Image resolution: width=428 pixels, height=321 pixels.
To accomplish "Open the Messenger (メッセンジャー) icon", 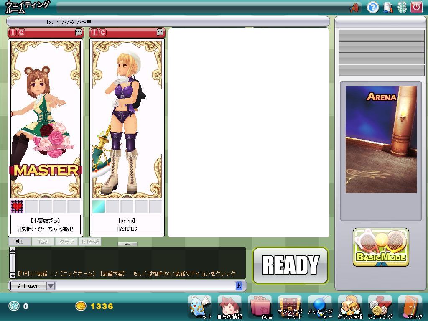I will coord(320,306).
